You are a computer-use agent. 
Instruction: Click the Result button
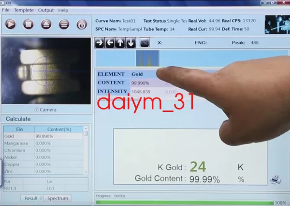[x=31, y=198]
